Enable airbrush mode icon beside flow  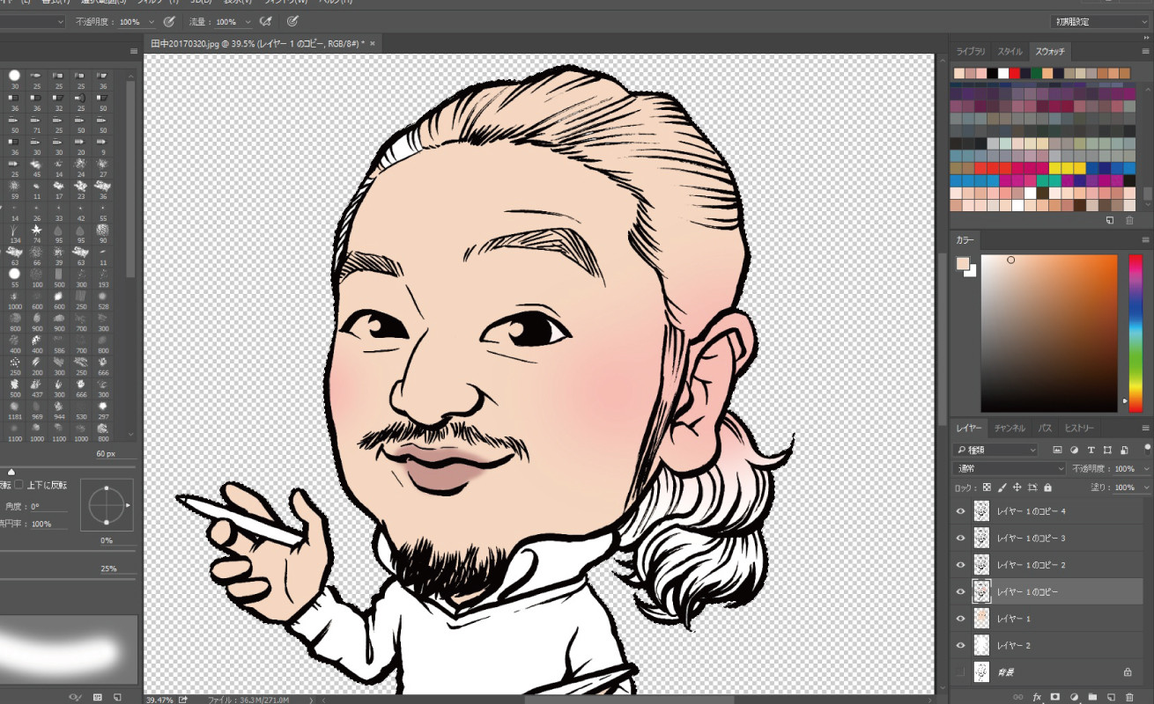pos(266,21)
